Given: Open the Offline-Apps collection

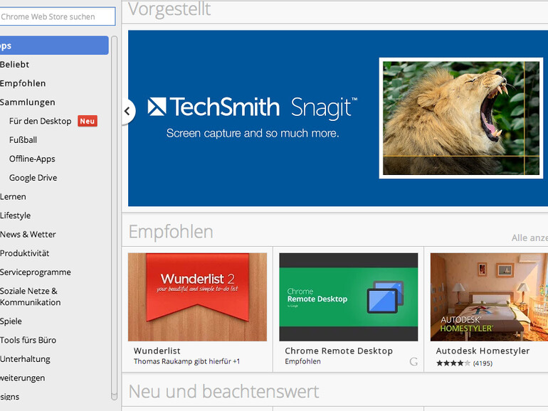Looking at the screenshot, I should point(32,159).
